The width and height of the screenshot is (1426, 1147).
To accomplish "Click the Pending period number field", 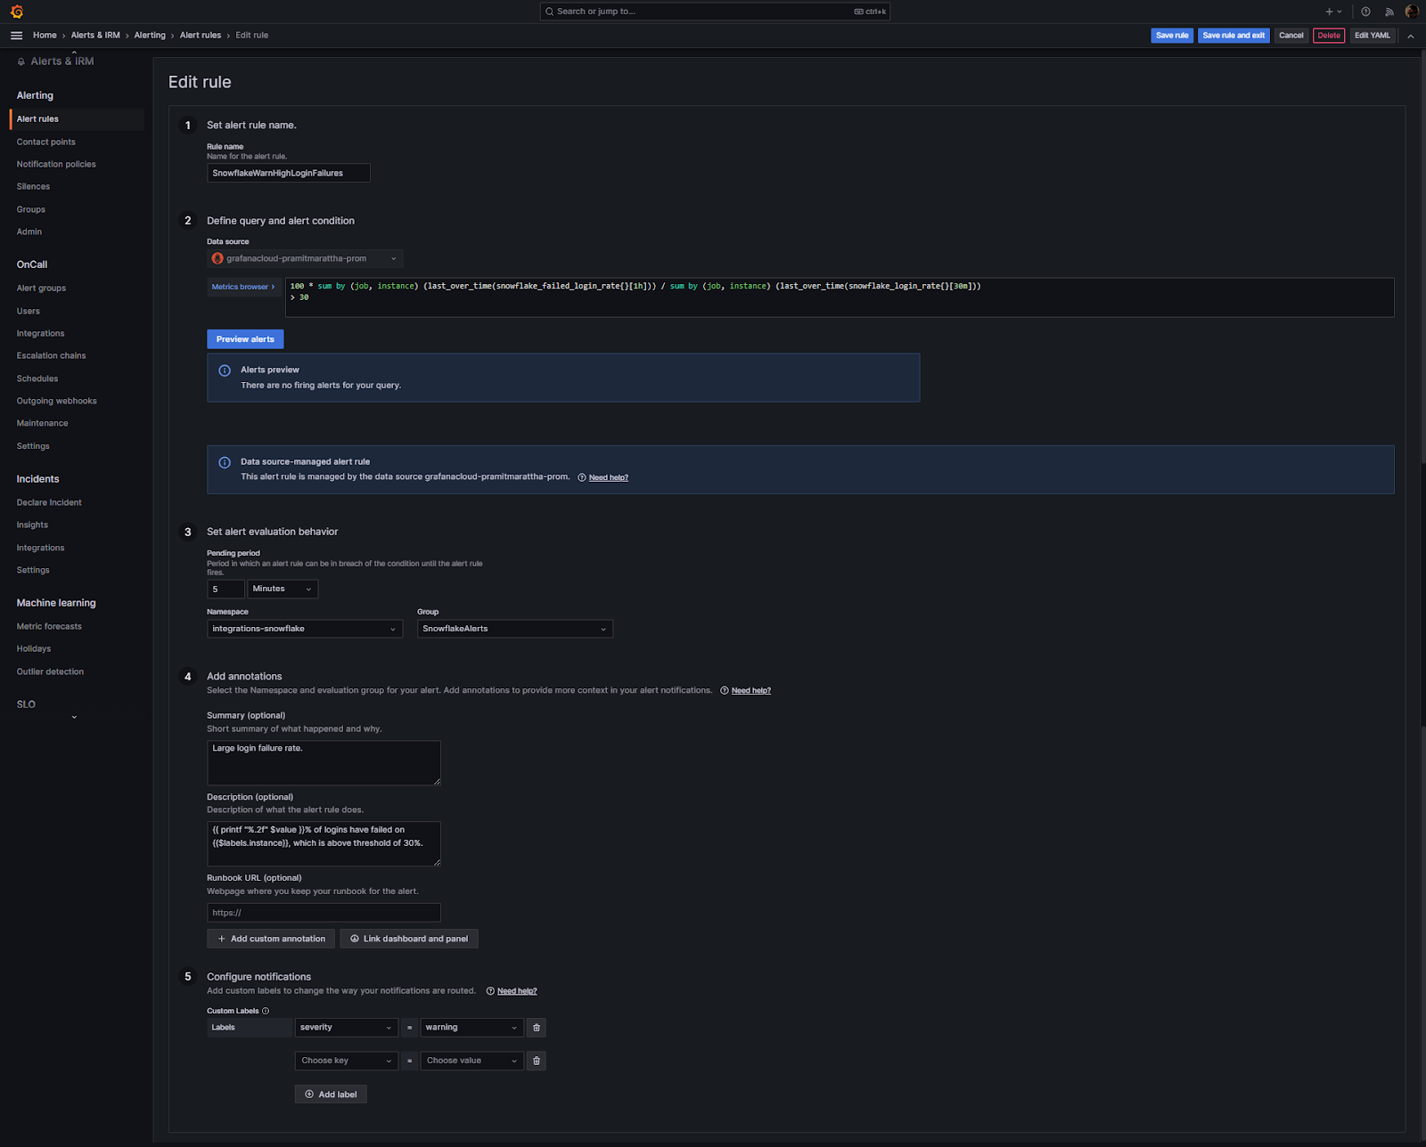I will [x=225, y=589].
